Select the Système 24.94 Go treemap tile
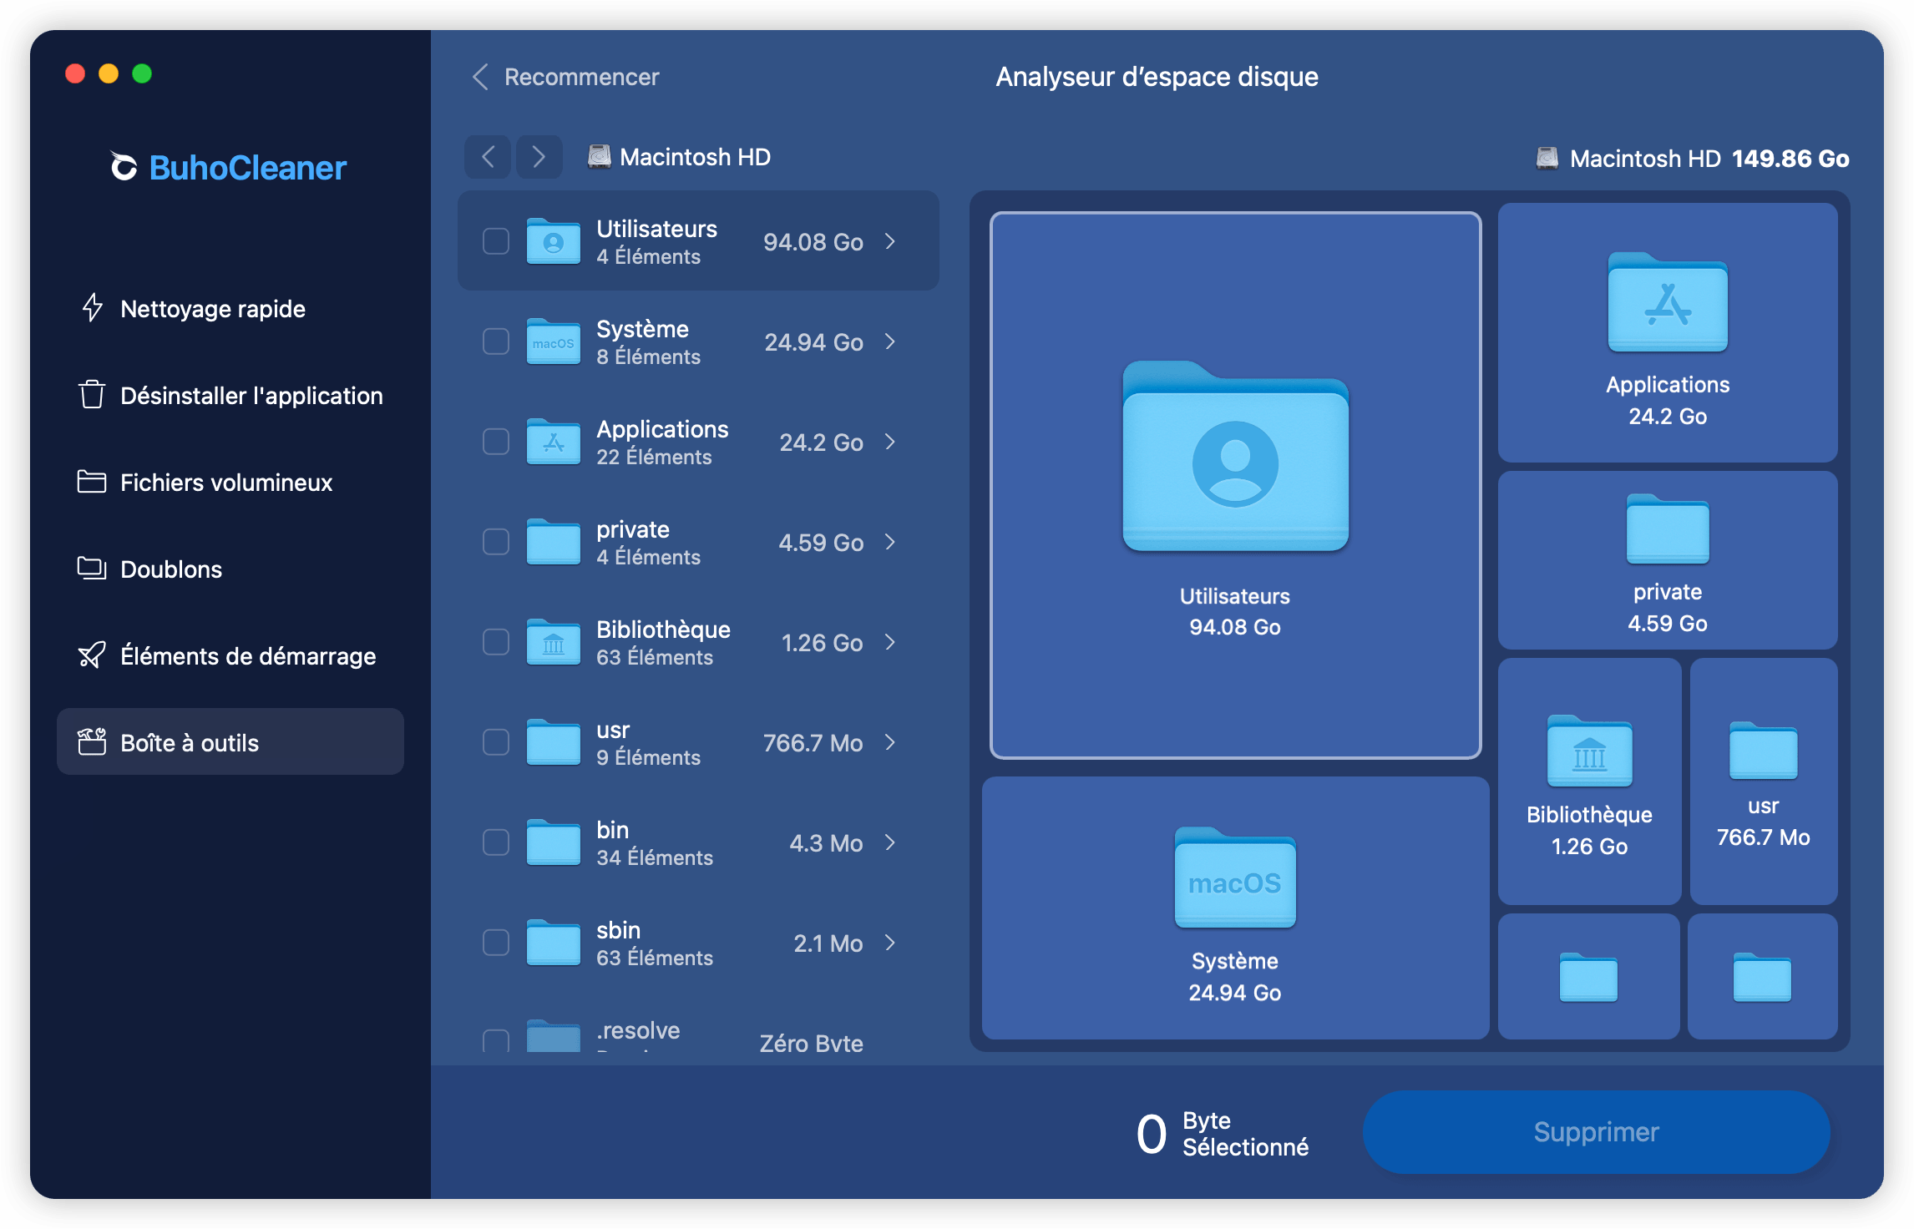The width and height of the screenshot is (1914, 1229). click(x=1235, y=908)
